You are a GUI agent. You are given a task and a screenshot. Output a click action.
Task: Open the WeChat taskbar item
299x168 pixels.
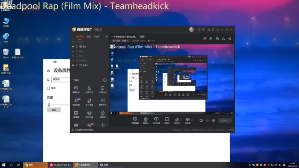(35, 165)
